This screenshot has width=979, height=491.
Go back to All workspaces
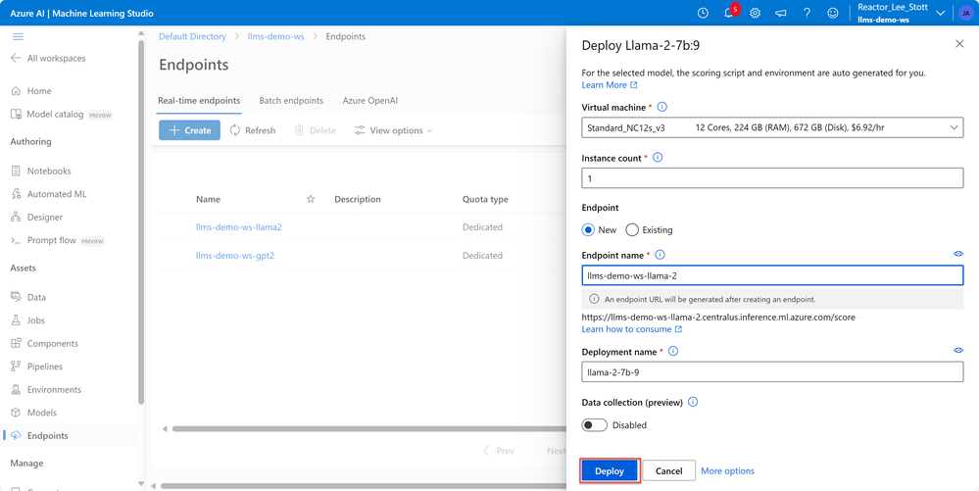[49, 59]
